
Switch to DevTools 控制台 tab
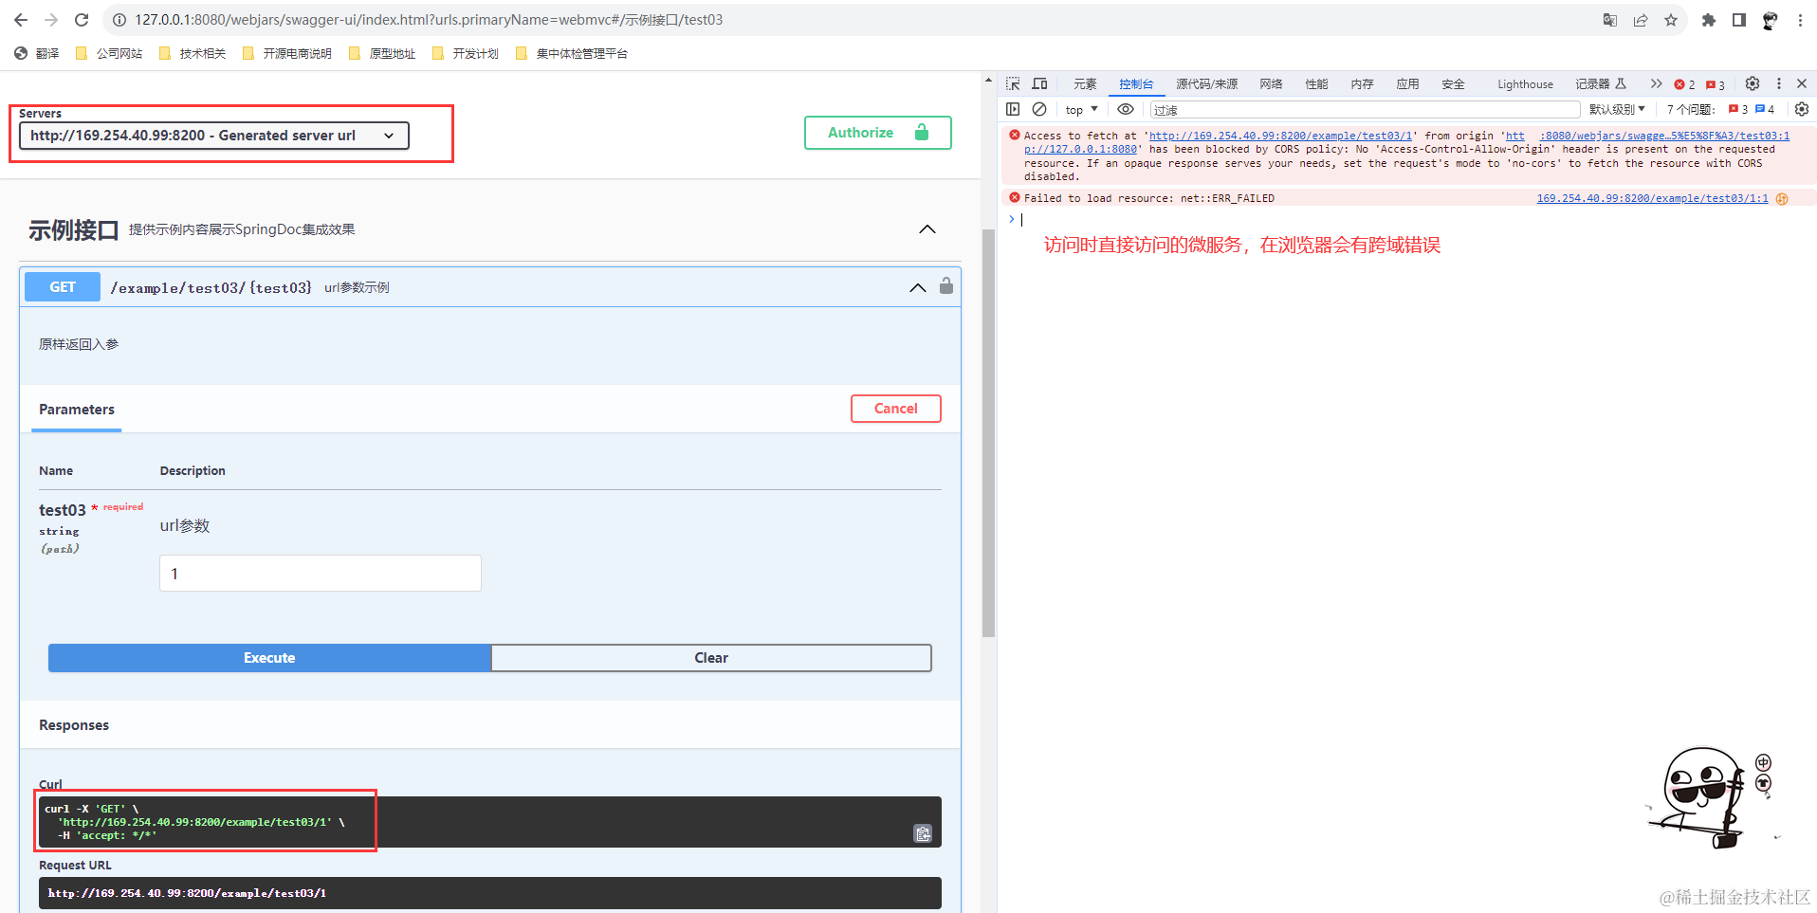pyautogui.click(x=1136, y=84)
